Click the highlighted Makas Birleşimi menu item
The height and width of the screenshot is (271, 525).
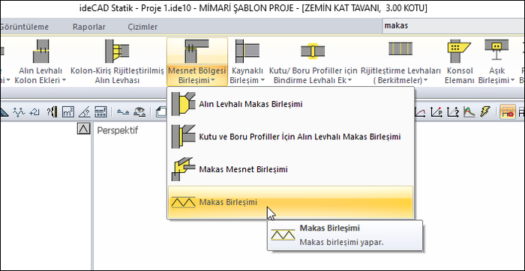(290, 202)
